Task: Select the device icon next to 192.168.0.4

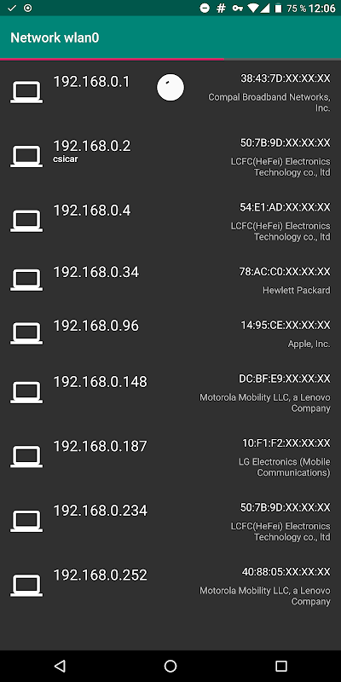Action: [x=26, y=221]
